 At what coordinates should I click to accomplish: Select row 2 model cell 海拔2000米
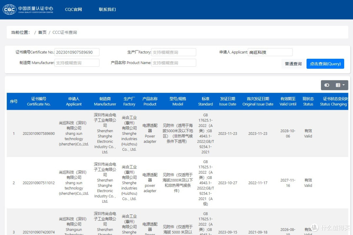(x=178, y=183)
